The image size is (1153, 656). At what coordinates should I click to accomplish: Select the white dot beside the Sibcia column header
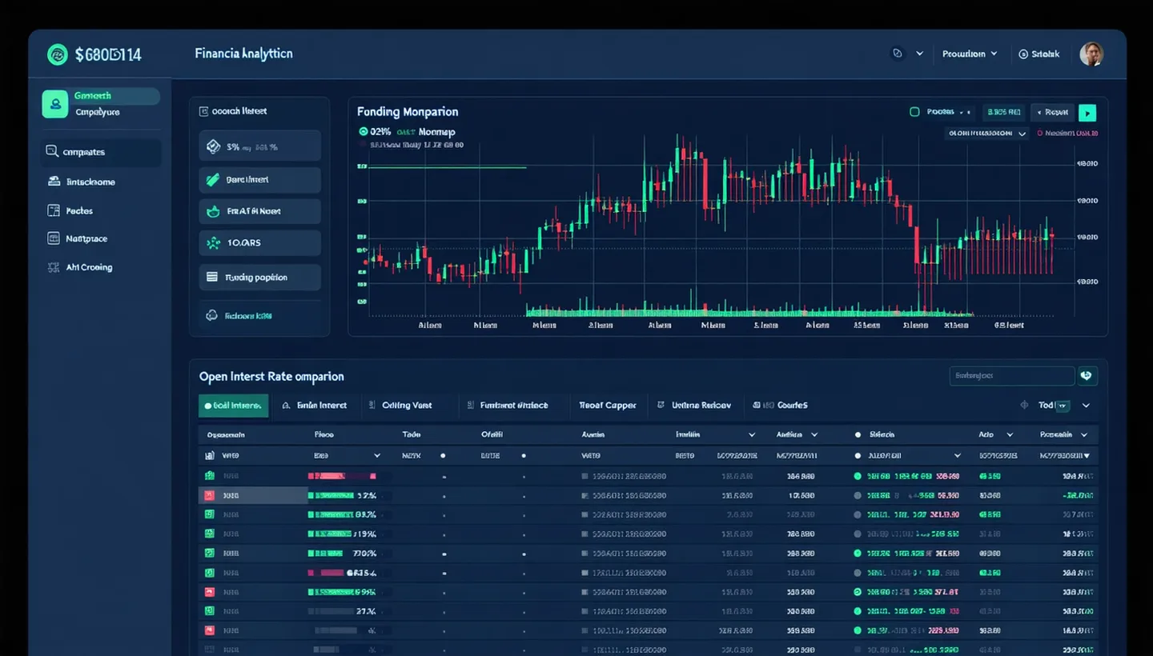coord(858,435)
